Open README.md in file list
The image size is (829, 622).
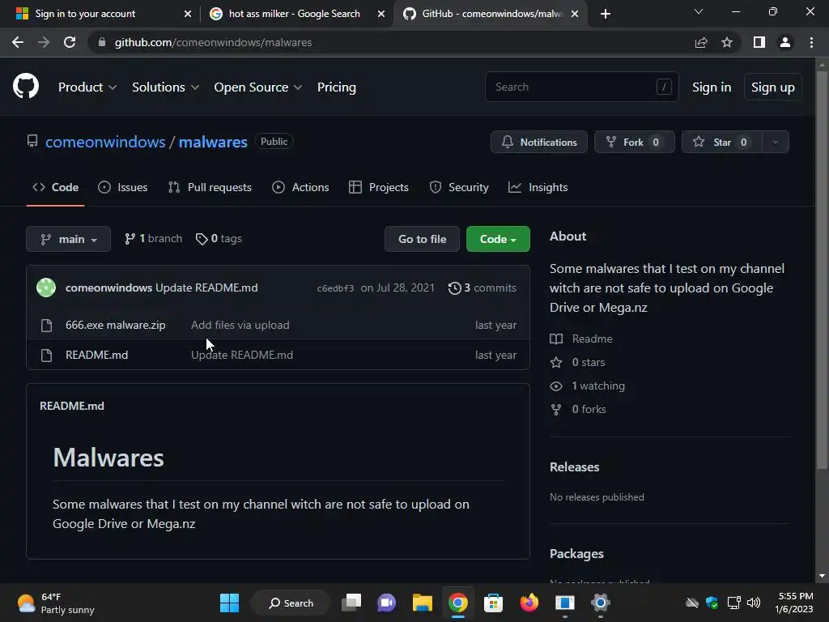coord(97,355)
